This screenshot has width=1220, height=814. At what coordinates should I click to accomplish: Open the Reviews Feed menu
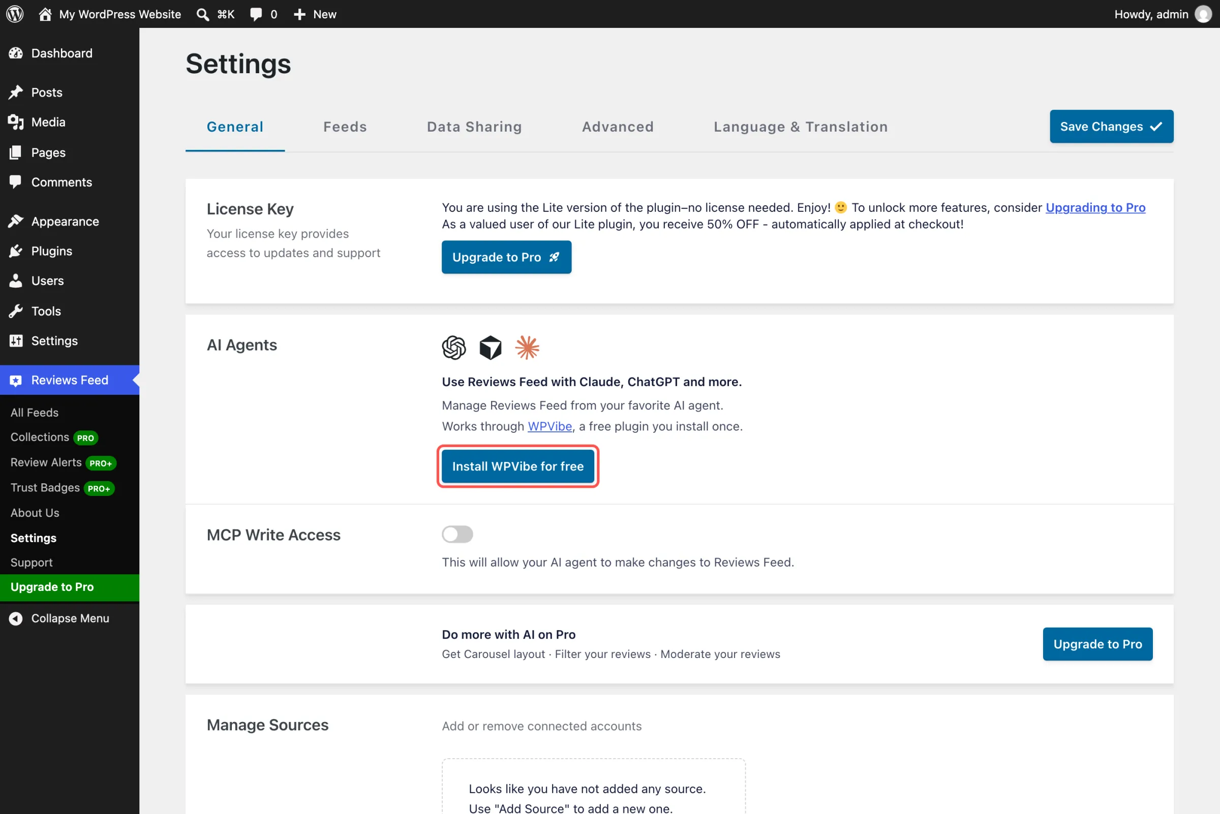pos(70,380)
